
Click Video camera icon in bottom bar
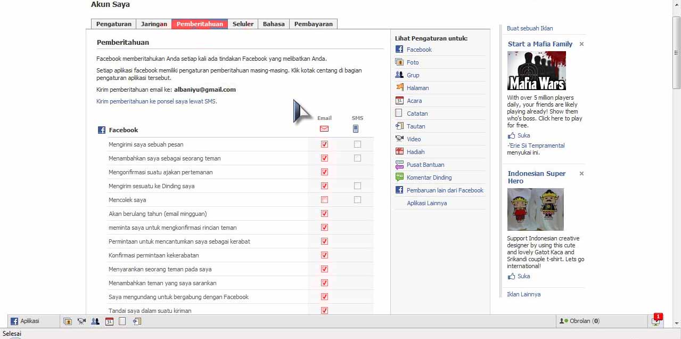[81, 321]
